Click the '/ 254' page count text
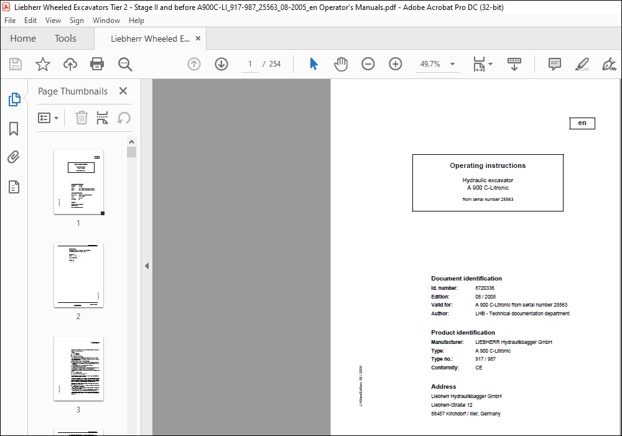 (x=272, y=64)
